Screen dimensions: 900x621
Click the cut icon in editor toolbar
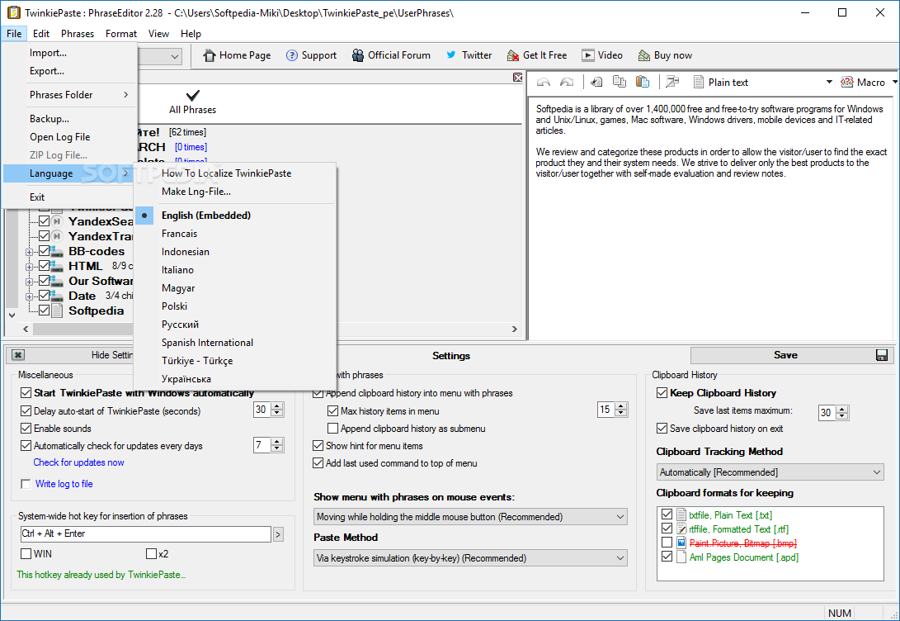(596, 82)
